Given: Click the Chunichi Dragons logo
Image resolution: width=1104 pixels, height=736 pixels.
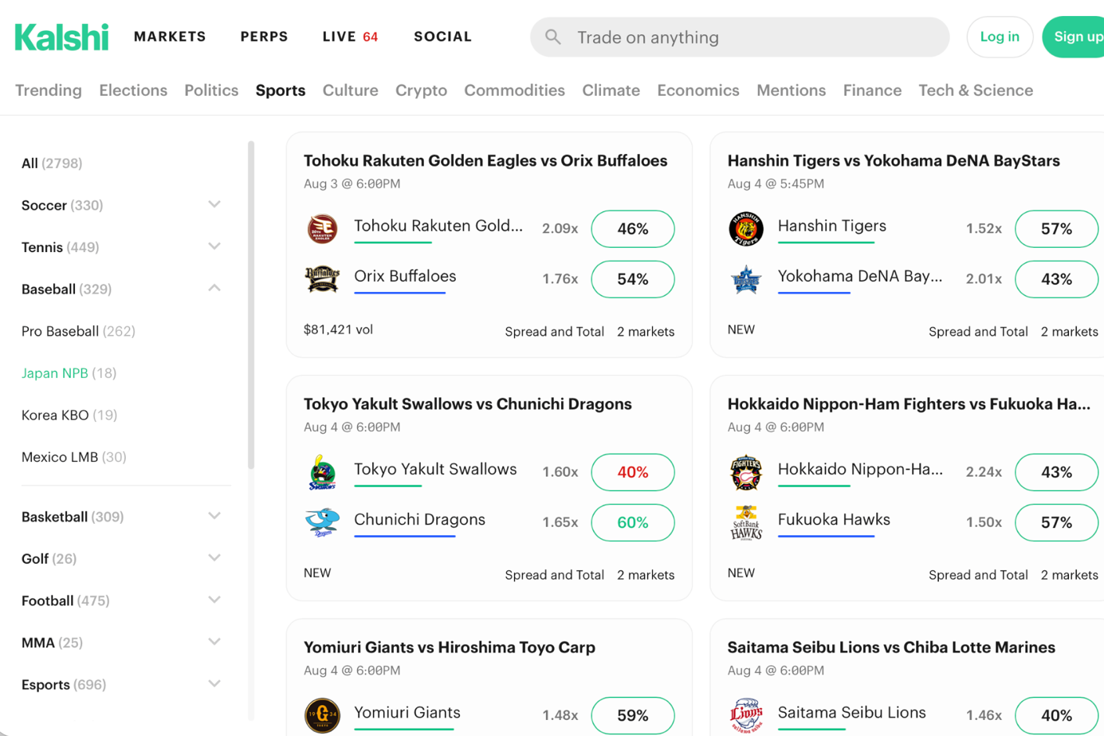Looking at the screenshot, I should click(322, 522).
